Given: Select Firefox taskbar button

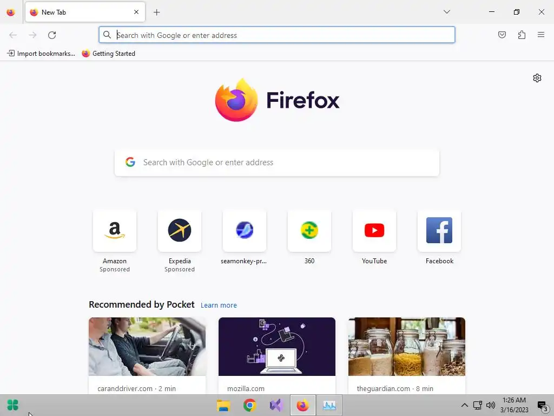Looking at the screenshot, I should click(x=303, y=405).
